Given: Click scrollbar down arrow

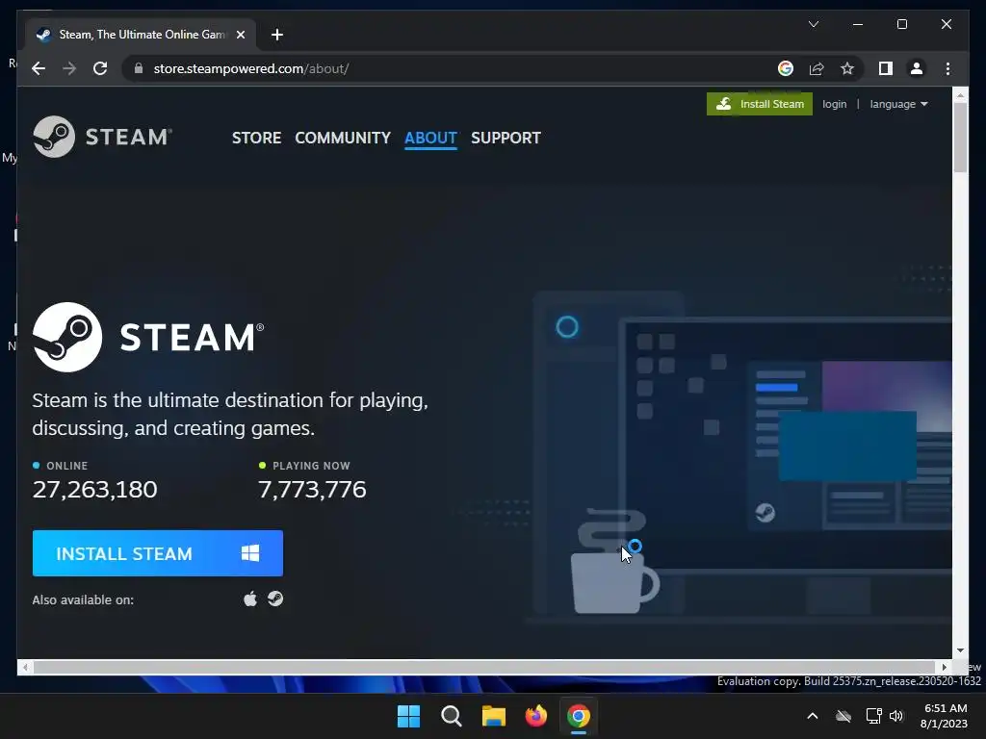Looking at the screenshot, I should [960, 650].
